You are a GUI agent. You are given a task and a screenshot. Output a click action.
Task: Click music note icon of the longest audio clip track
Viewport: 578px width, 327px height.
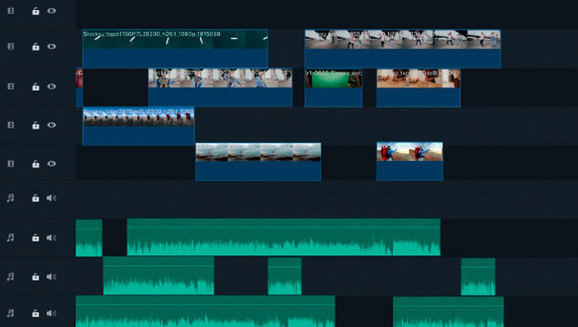10,238
